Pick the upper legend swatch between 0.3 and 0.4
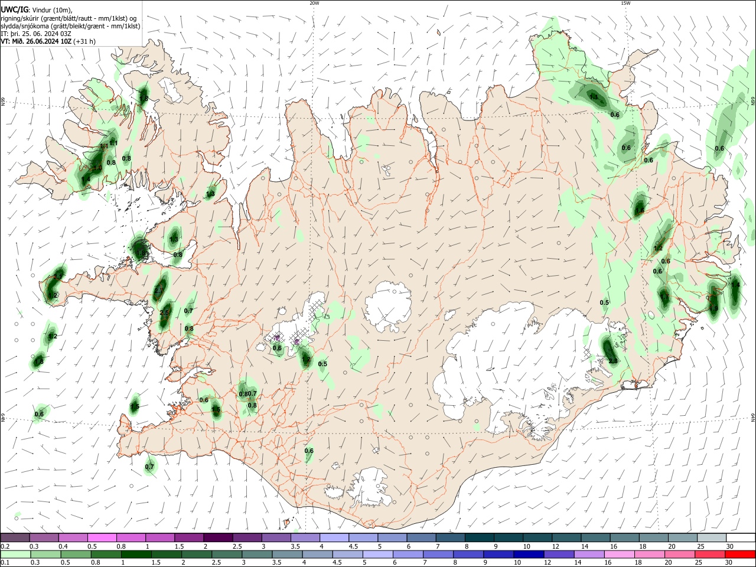The image size is (756, 567). 44,537
